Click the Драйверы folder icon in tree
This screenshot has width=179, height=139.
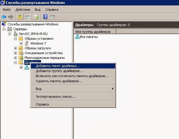21,62
